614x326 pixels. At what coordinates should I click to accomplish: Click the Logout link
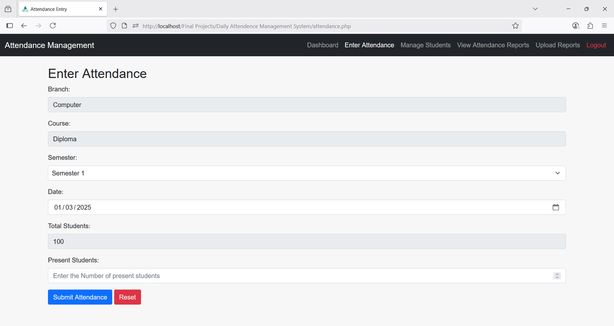coord(596,45)
